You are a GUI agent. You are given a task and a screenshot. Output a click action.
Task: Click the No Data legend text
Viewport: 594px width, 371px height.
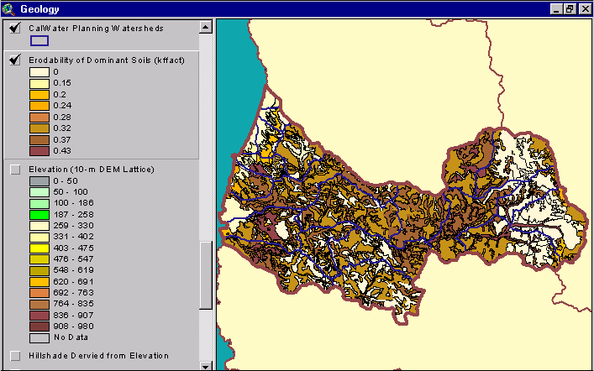[71, 337]
